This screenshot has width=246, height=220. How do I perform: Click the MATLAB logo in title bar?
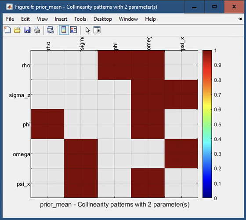[9, 7]
